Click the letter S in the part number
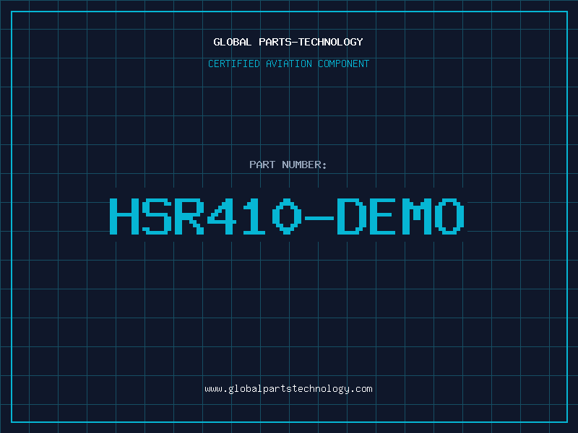 tap(158, 216)
